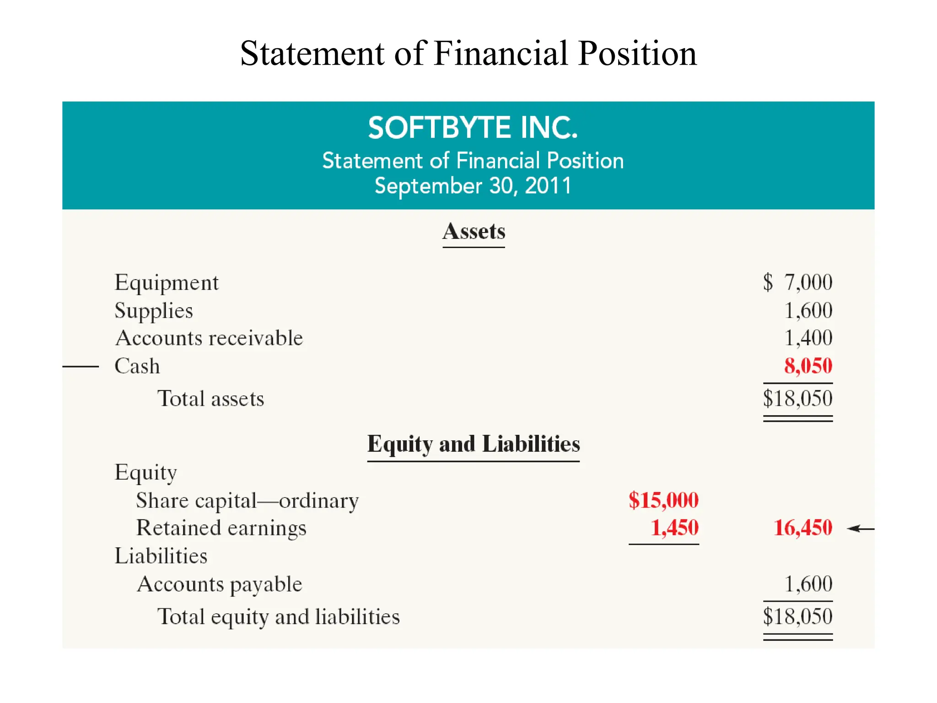Select the $7,000 equipment value

tap(798, 282)
